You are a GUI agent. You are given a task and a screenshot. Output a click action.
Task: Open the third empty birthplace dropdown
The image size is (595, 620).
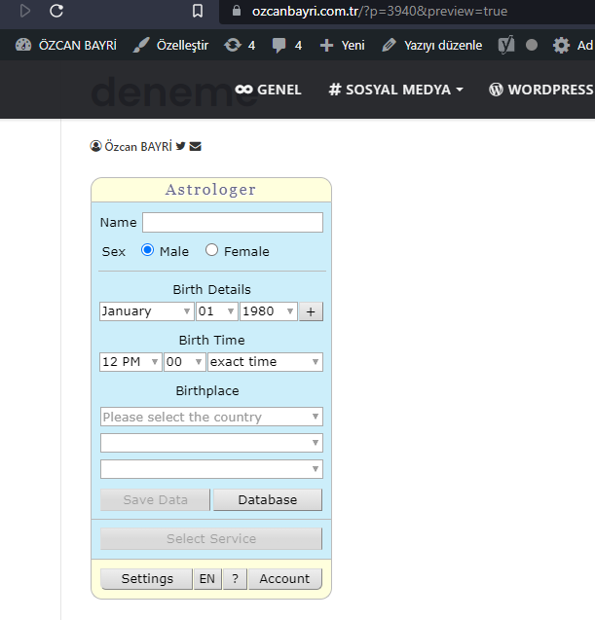click(211, 469)
